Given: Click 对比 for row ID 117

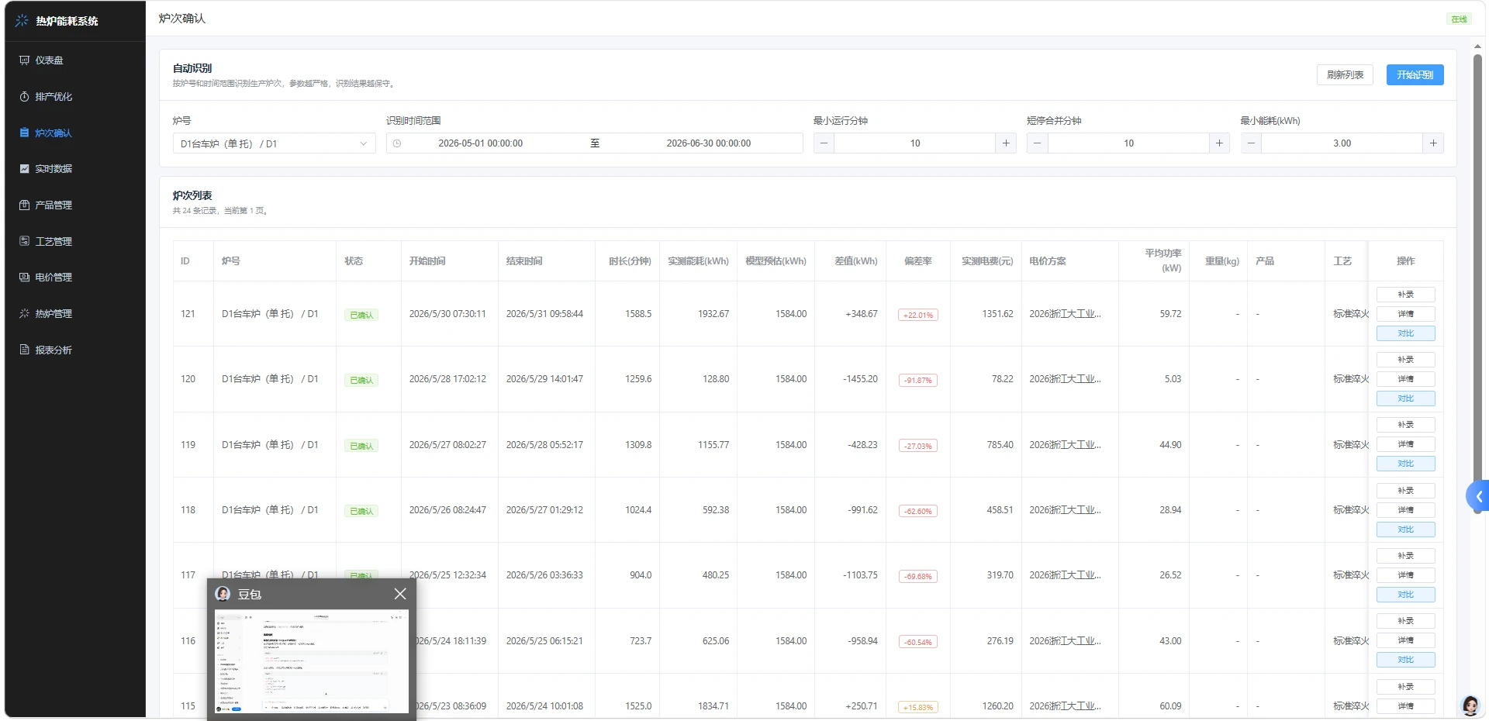Looking at the screenshot, I should pyautogui.click(x=1405, y=595).
